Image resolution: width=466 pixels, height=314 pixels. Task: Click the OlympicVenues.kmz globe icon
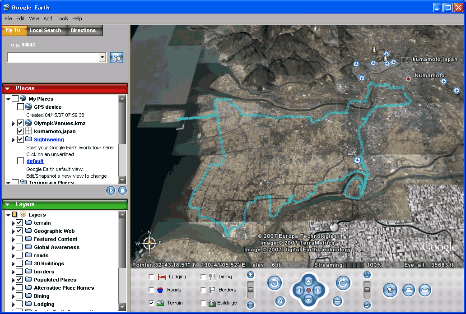tap(28, 123)
